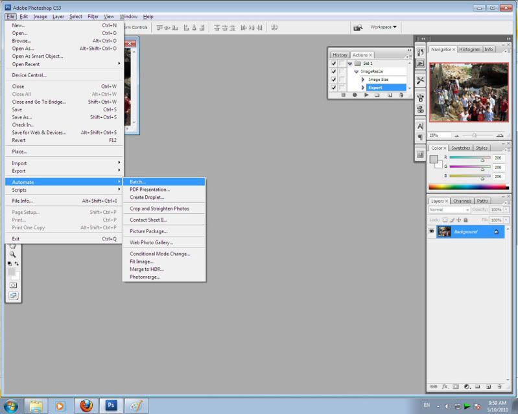Switch to the Channels tab

coord(462,201)
